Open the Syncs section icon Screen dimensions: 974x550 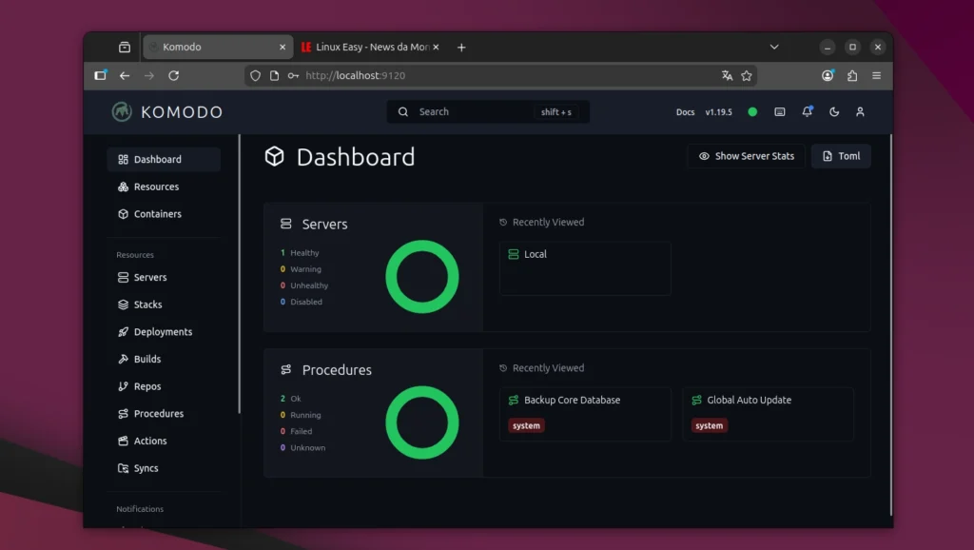125,468
